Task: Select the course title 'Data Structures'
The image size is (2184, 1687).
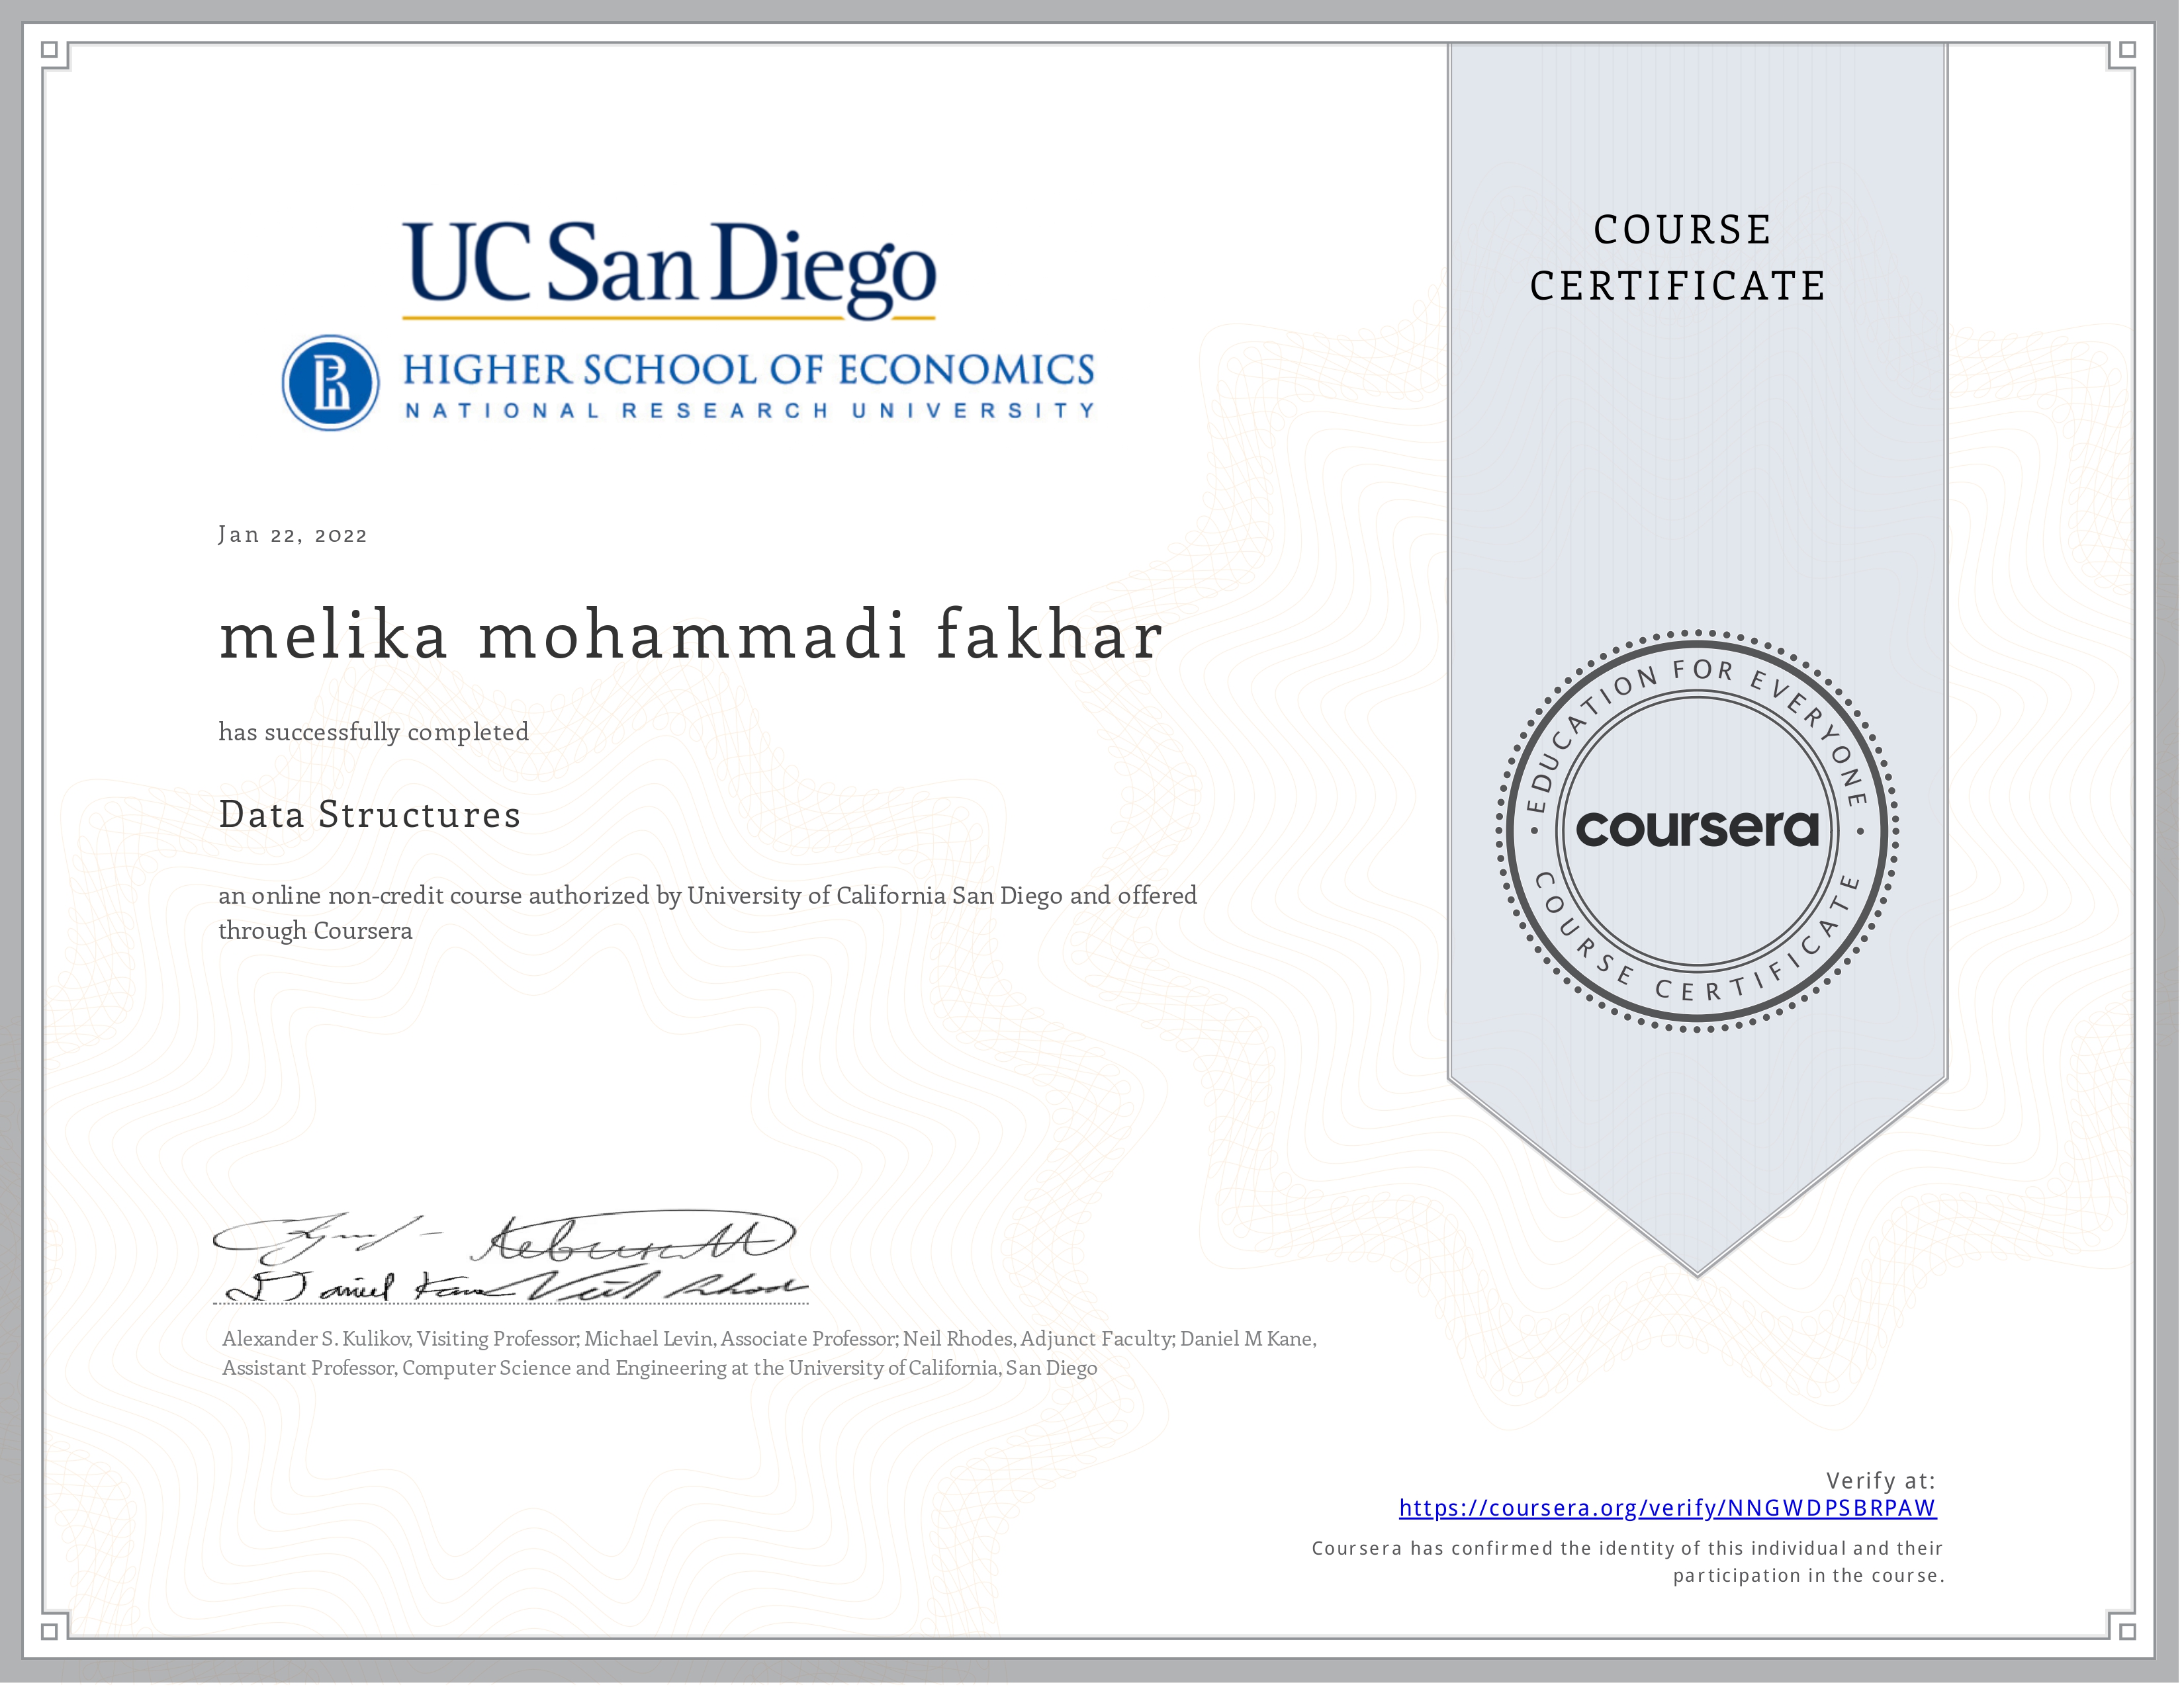Action: tap(370, 814)
